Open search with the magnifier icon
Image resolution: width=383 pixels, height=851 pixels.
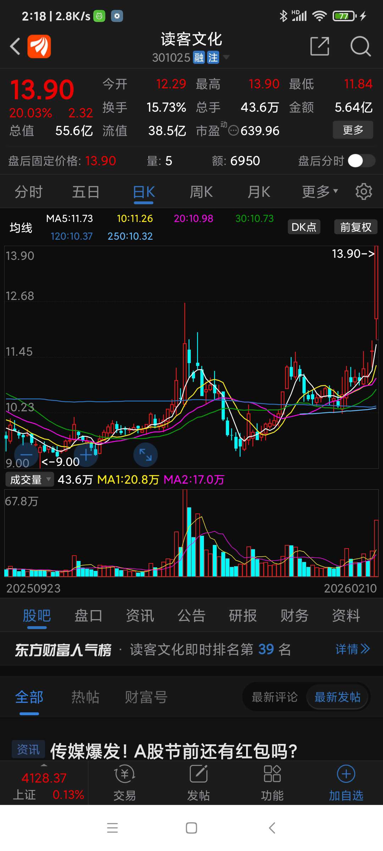pos(360,46)
